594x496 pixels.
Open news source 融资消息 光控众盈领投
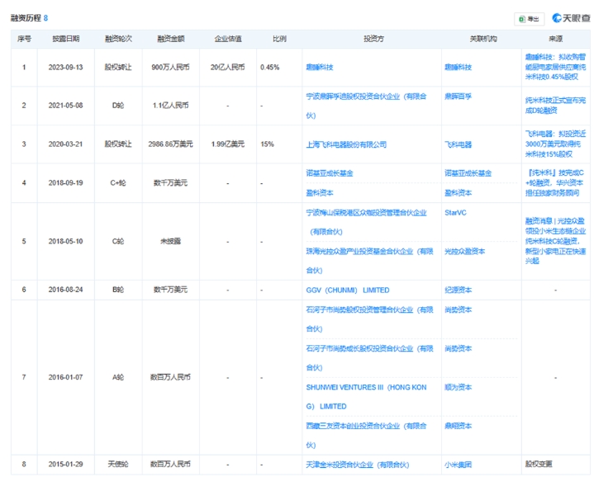pos(555,241)
